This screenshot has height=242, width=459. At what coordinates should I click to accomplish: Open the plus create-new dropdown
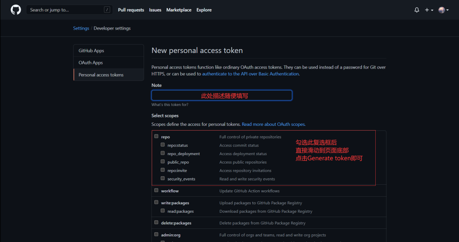[429, 10]
